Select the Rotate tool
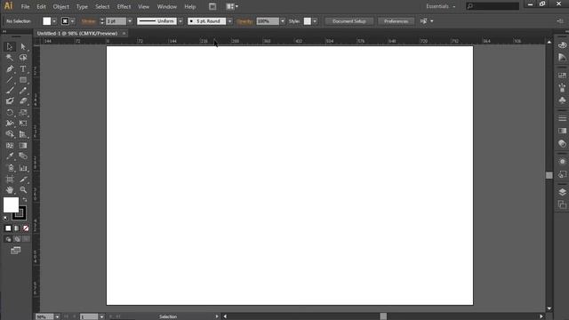 point(10,113)
